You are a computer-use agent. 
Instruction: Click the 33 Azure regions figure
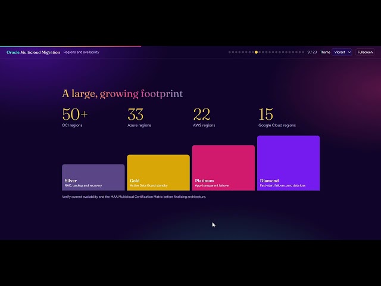point(139,117)
